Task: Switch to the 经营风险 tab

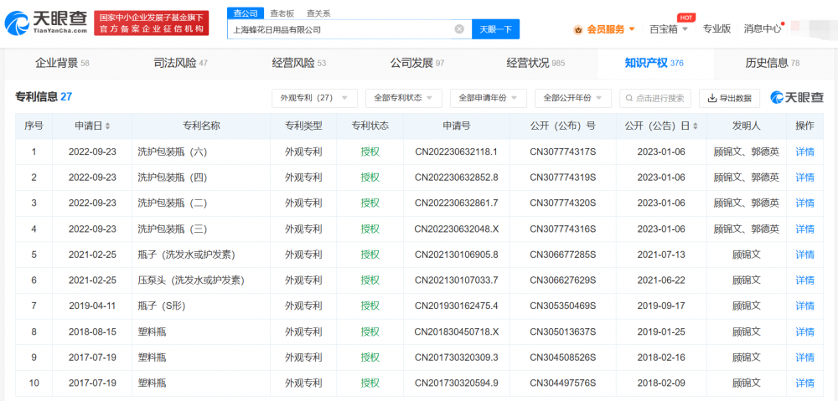Action: (299, 64)
